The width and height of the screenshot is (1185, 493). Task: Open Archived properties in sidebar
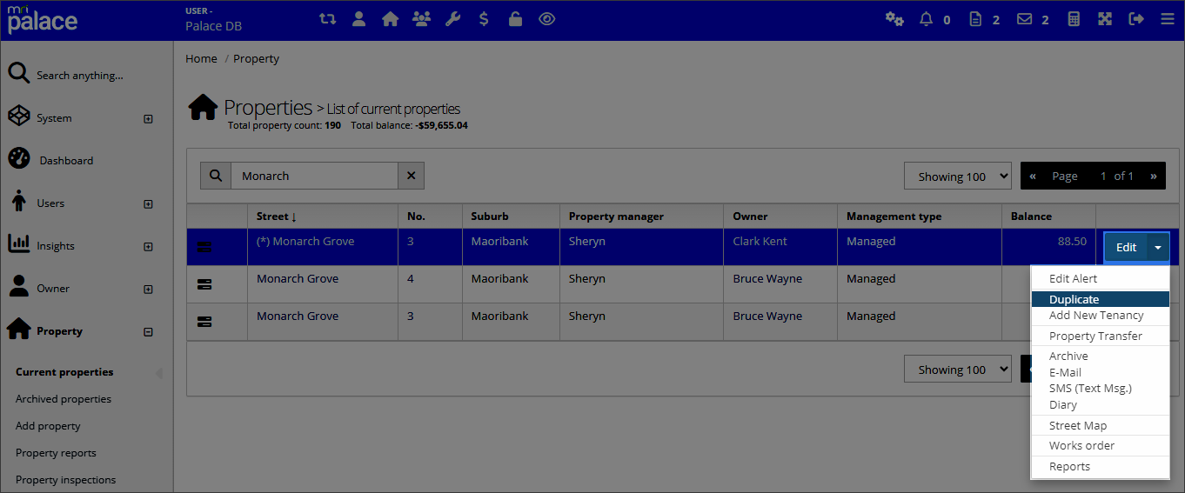tap(64, 399)
